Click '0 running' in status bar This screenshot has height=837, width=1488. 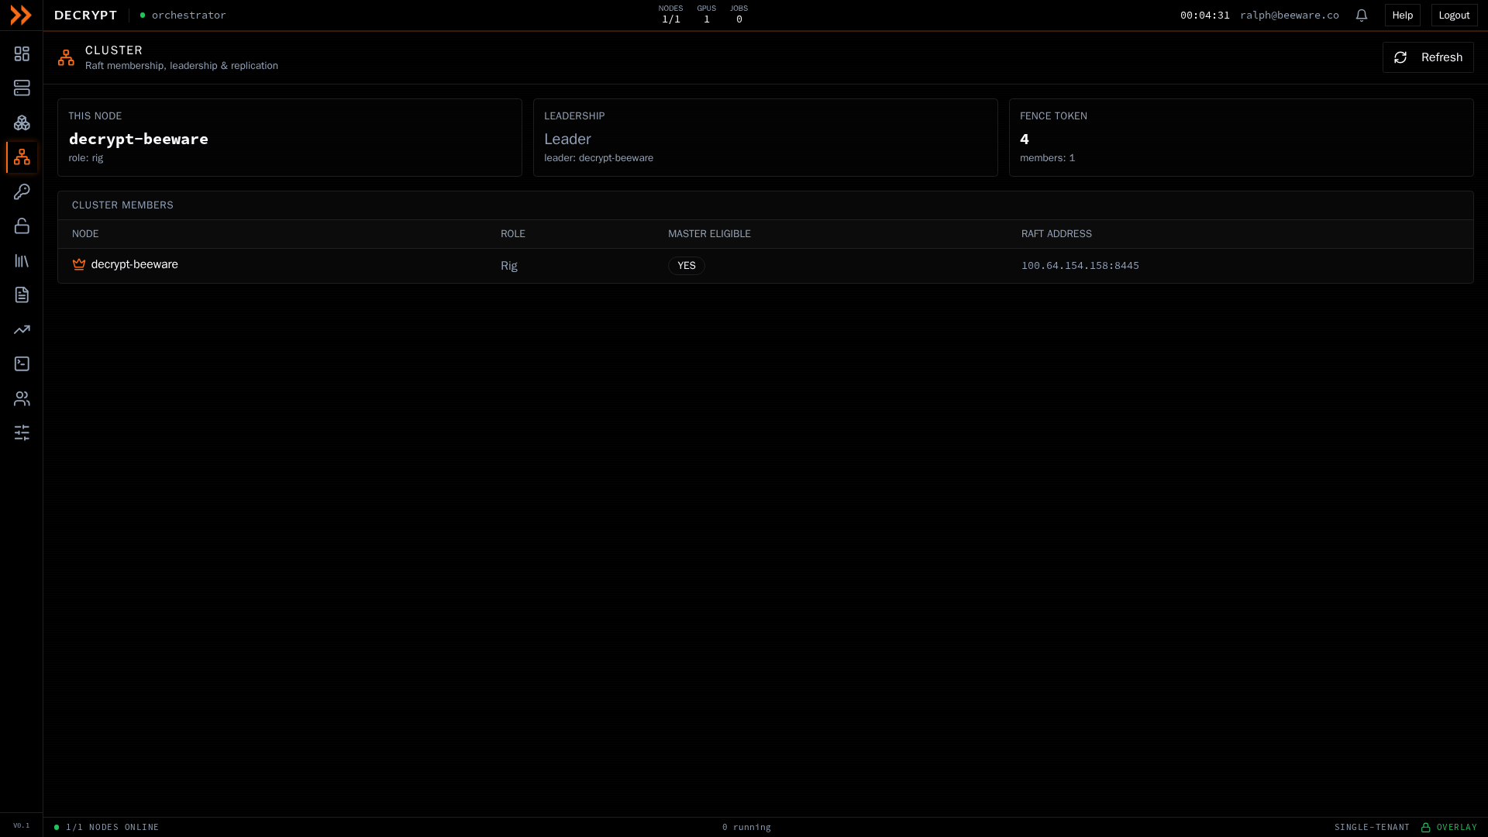(746, 827)
